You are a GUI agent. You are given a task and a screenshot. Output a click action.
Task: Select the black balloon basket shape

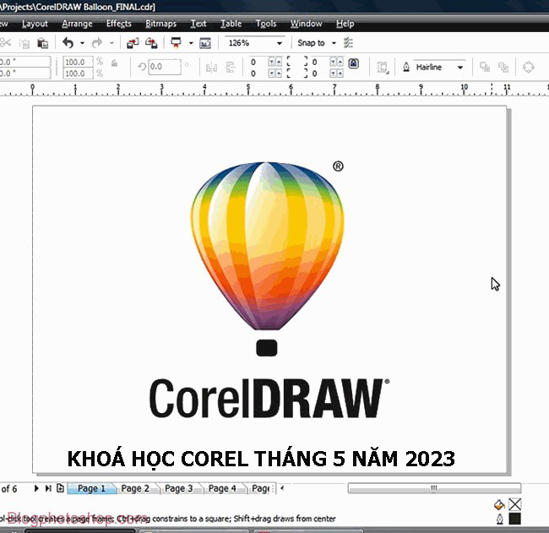click(267, 348)
